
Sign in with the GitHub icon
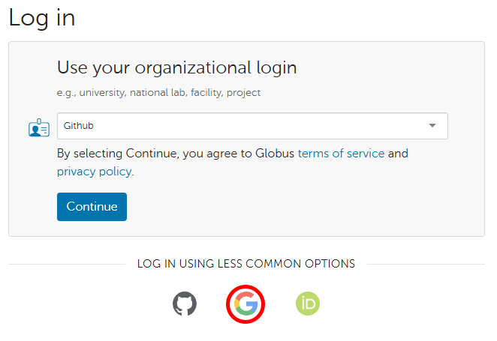pos(184,304)
